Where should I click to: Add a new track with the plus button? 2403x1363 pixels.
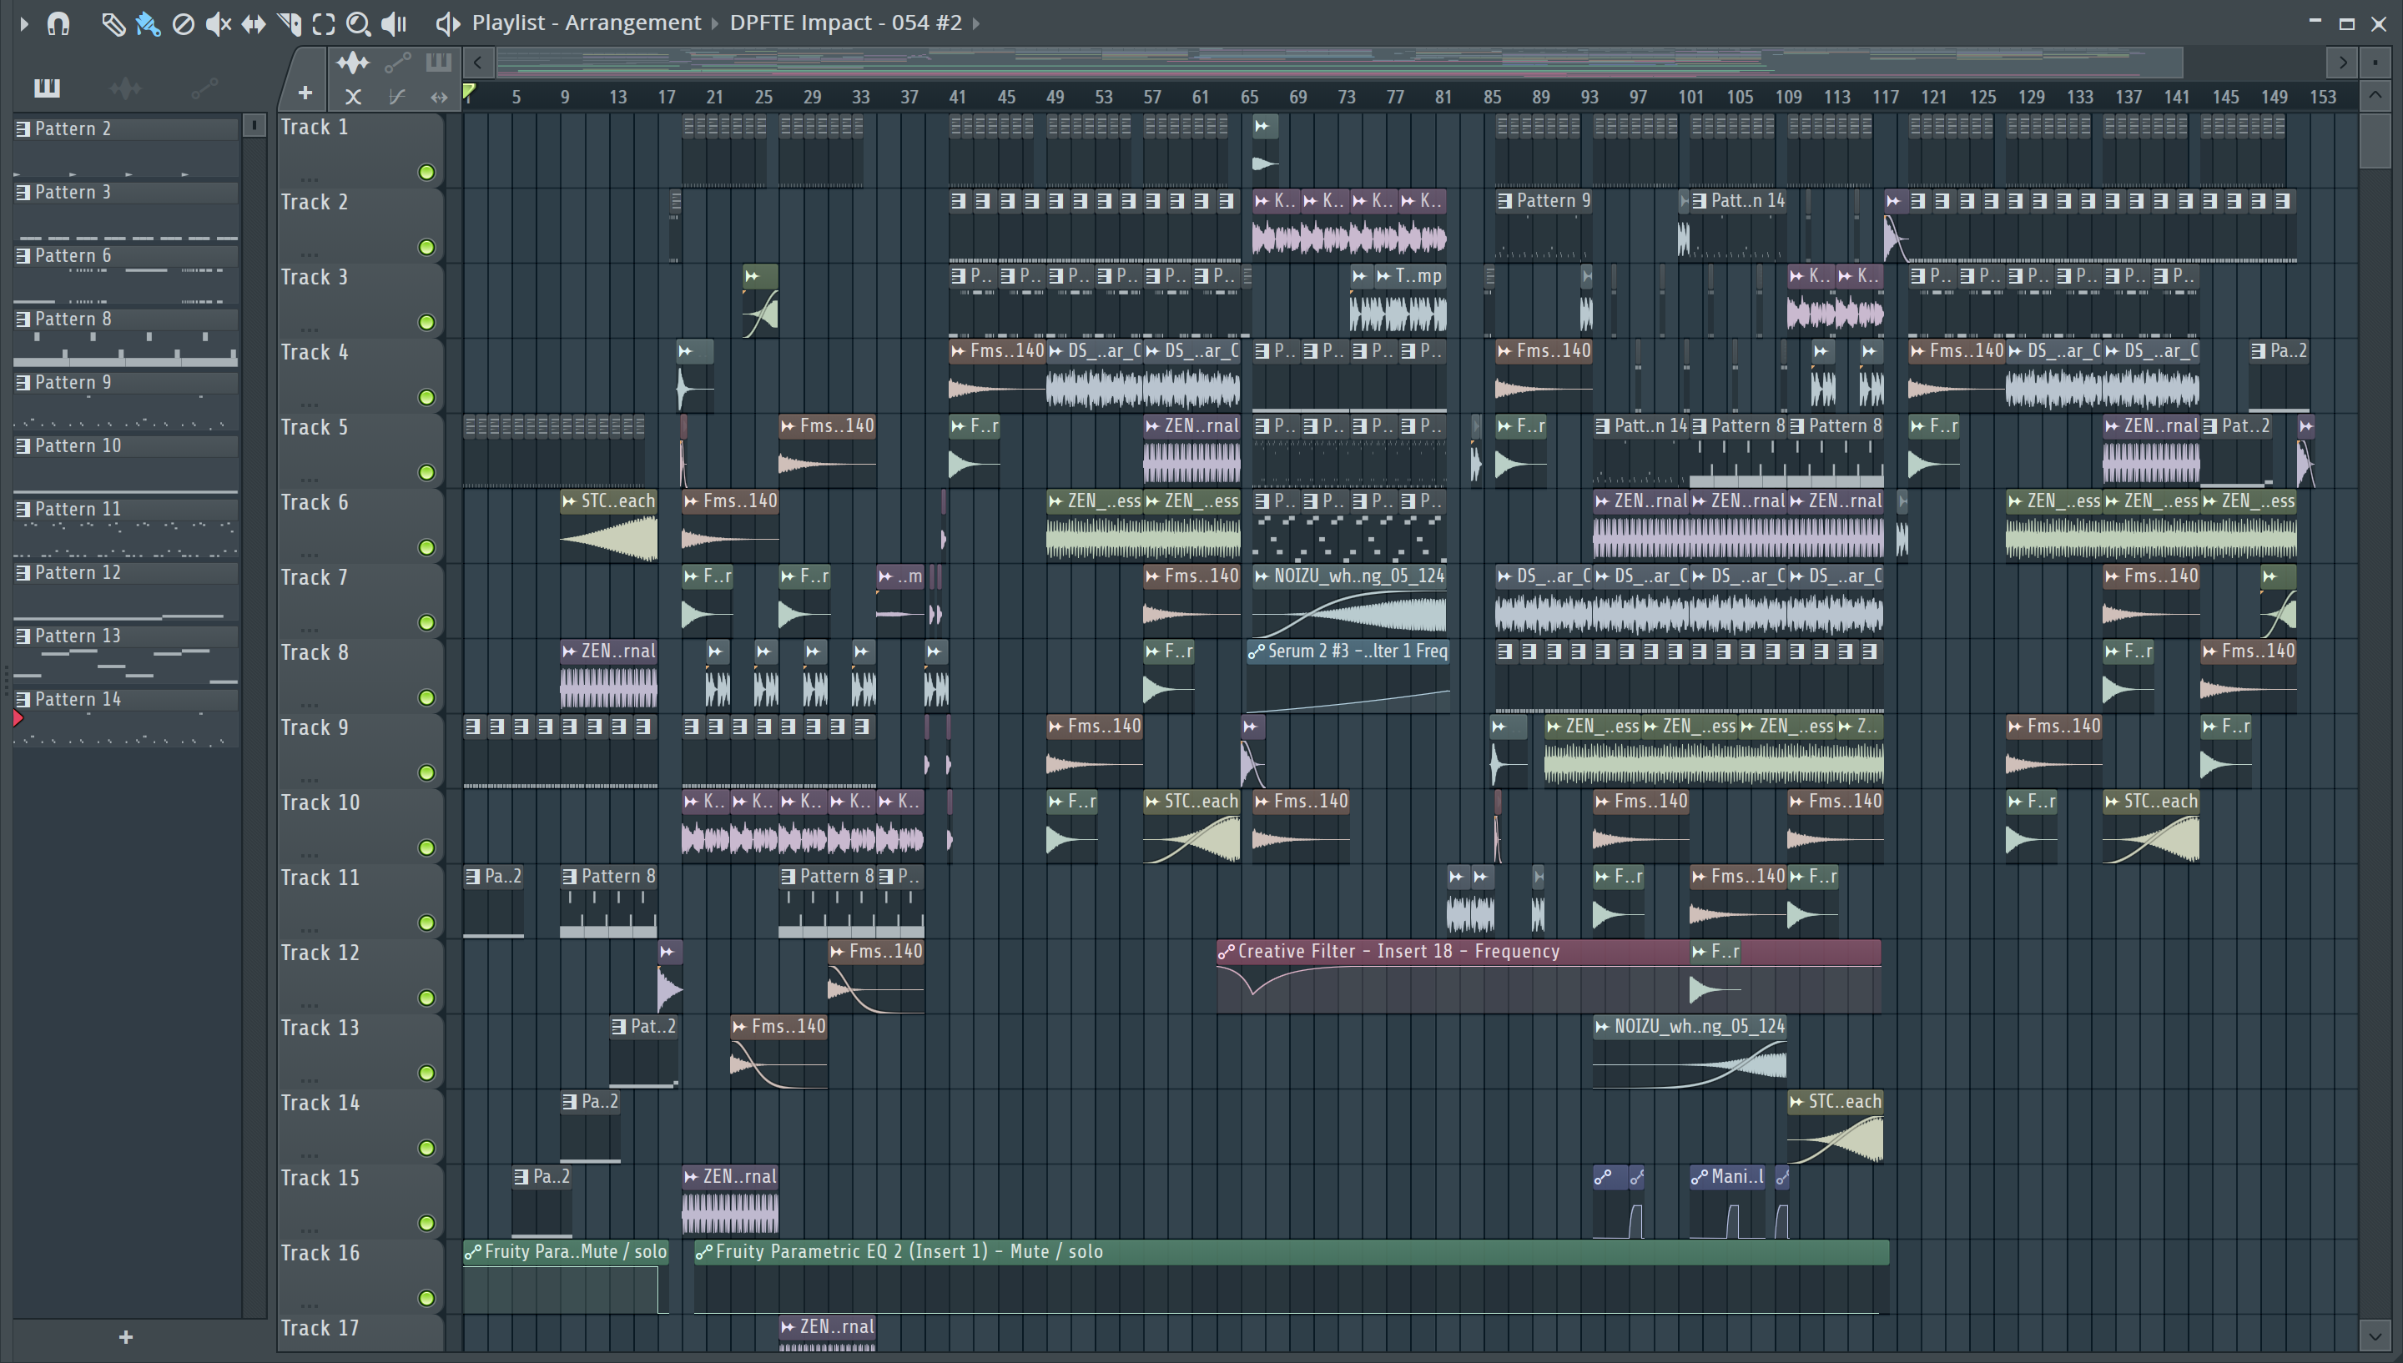pos(305,93)
